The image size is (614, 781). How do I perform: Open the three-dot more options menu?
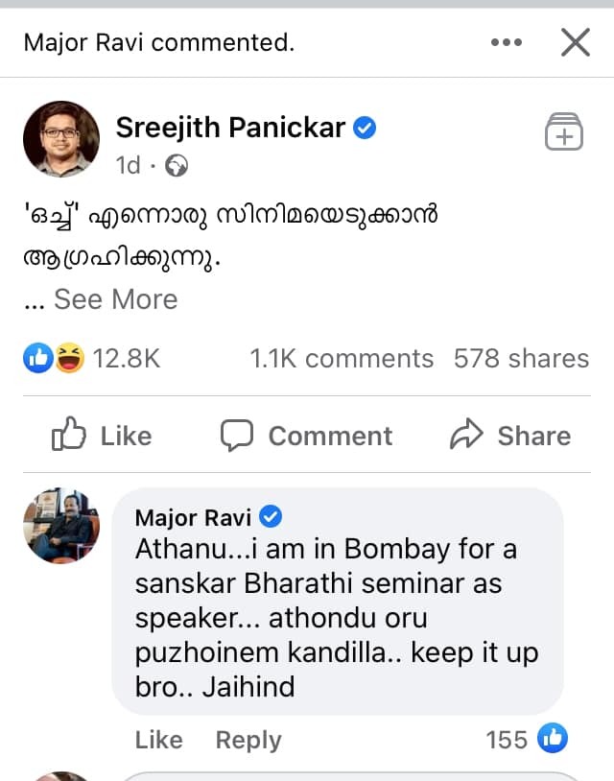[x=506, y=43]
